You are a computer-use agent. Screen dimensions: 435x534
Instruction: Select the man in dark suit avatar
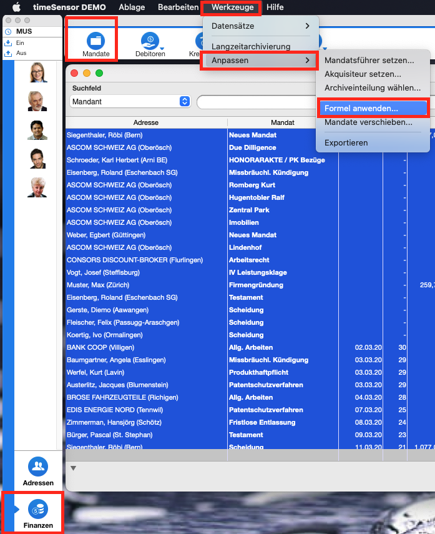point(37,159)
